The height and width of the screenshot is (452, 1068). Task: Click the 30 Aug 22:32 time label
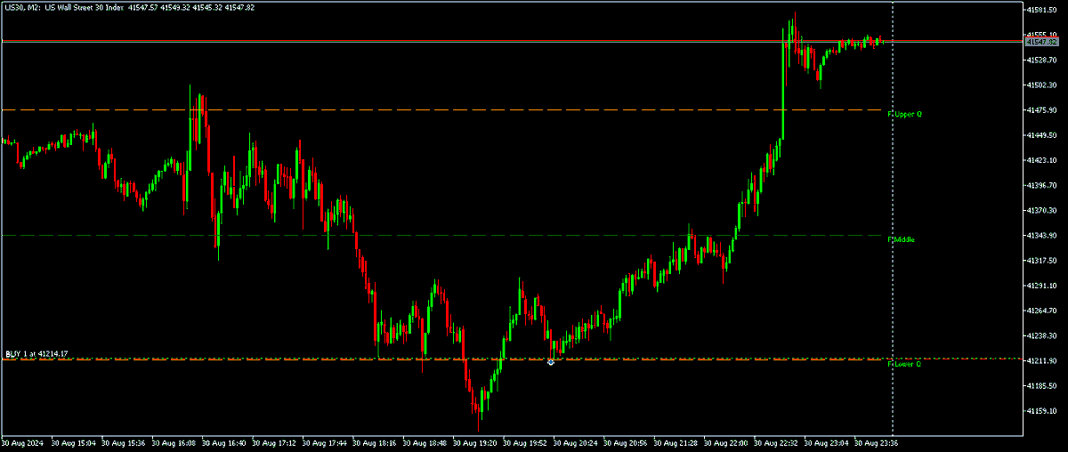click(x=776, y=441)
